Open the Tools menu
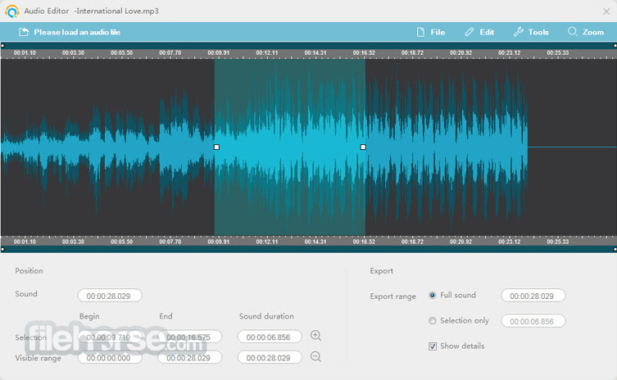This screenshot has width=617, height=380. (x=531, y=32)
